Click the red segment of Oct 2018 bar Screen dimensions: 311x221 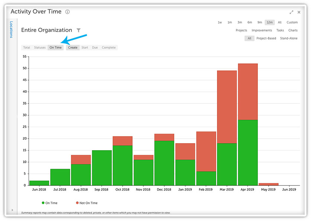click(123, 141)
